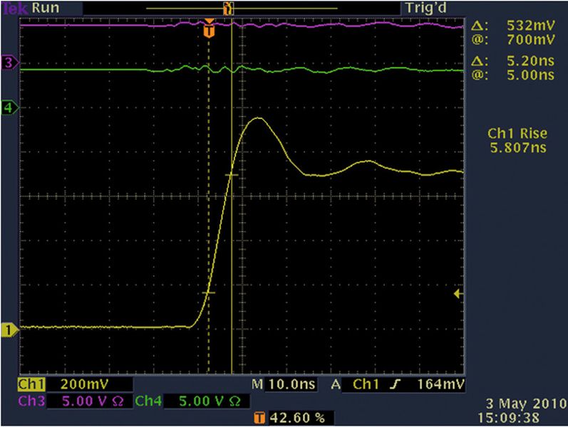Click the orange T trigger position marker on the graticule

[209, 29]
